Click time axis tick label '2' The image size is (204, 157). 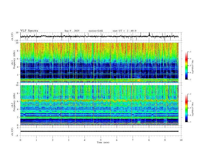point(53,140)
